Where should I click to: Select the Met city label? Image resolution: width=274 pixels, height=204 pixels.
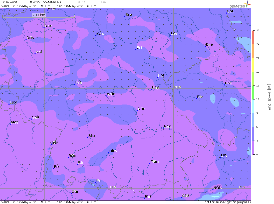(x=14, y=122)
